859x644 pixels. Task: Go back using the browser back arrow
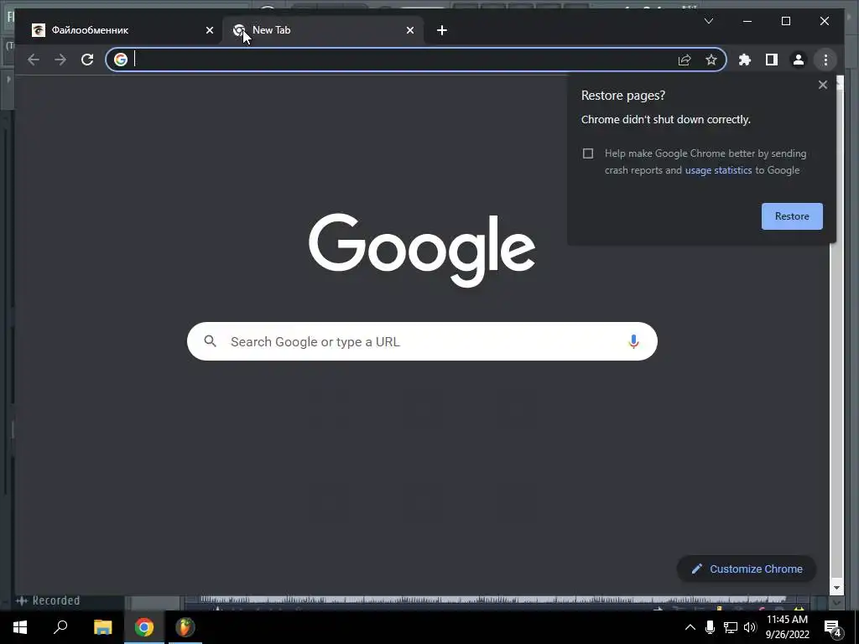pyautogui.click(x=34, y=60)
